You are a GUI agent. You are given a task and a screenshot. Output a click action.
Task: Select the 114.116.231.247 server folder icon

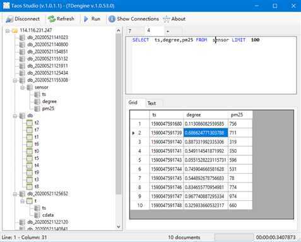point(15,31)
